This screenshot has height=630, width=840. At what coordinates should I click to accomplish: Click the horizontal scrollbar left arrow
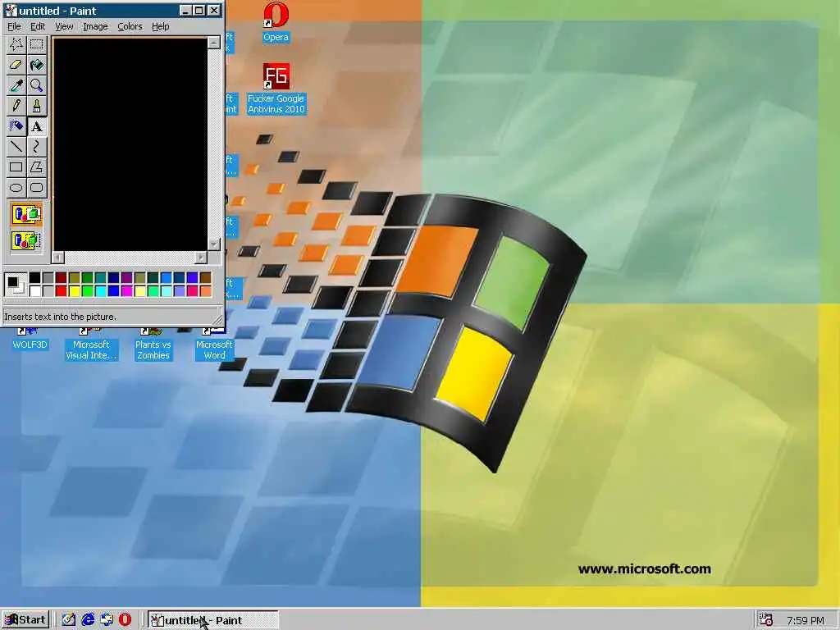58,258
